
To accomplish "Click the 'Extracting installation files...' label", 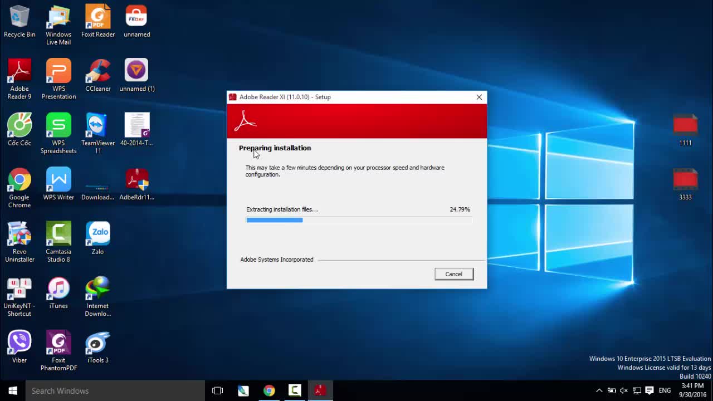I will click(282, 209).
